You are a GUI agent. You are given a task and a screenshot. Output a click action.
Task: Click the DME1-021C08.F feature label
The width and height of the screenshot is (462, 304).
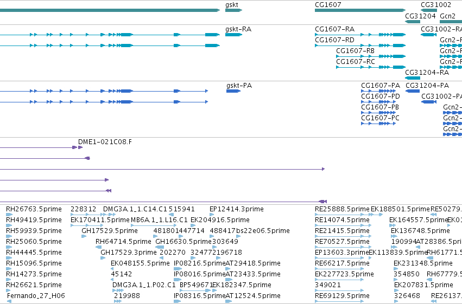(105, 142)
